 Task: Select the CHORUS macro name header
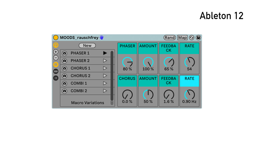point(127,81)
